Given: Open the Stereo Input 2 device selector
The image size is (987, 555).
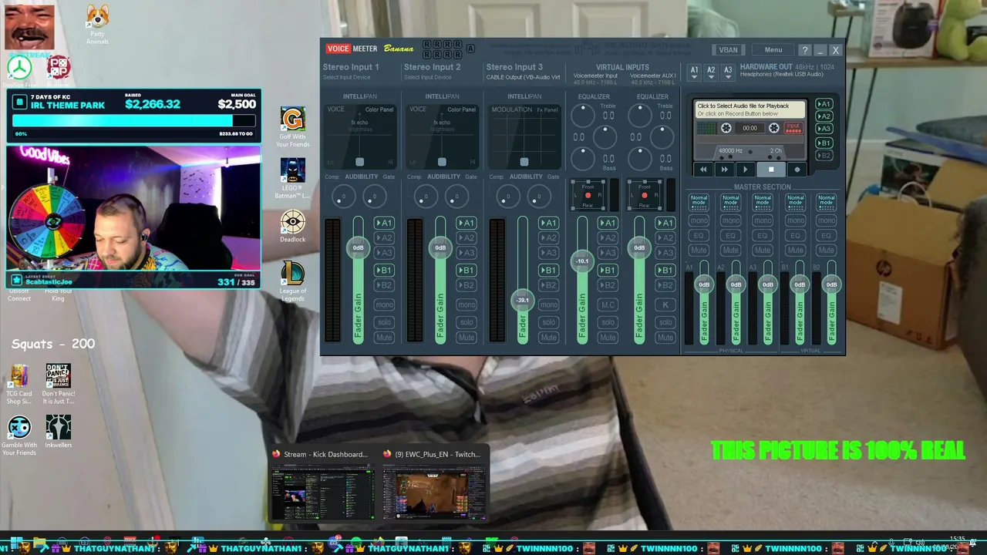Looking at the screenshot, I should pos(428,77).
